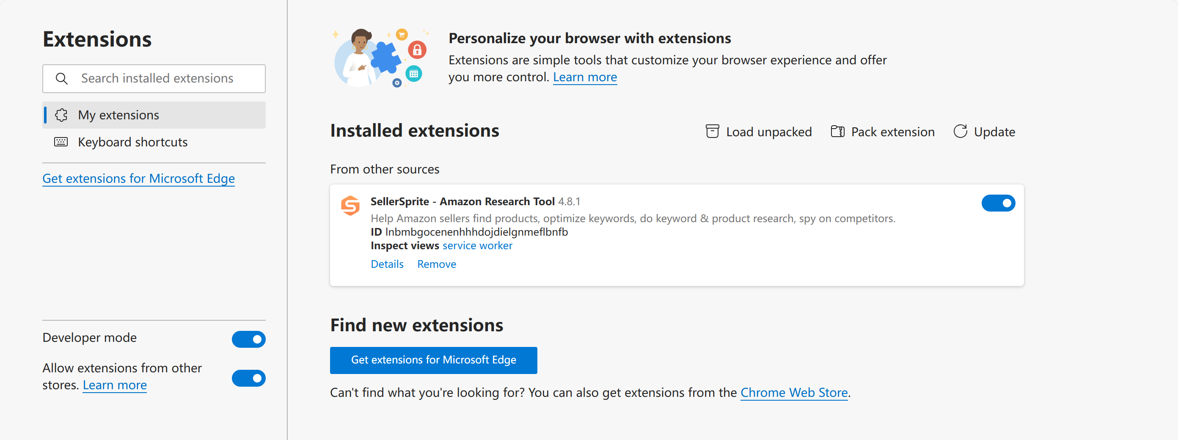This screenshot has height=440, width=1178.
Task: Click the SellerSprite extension logo
Action: pos(350,205)
